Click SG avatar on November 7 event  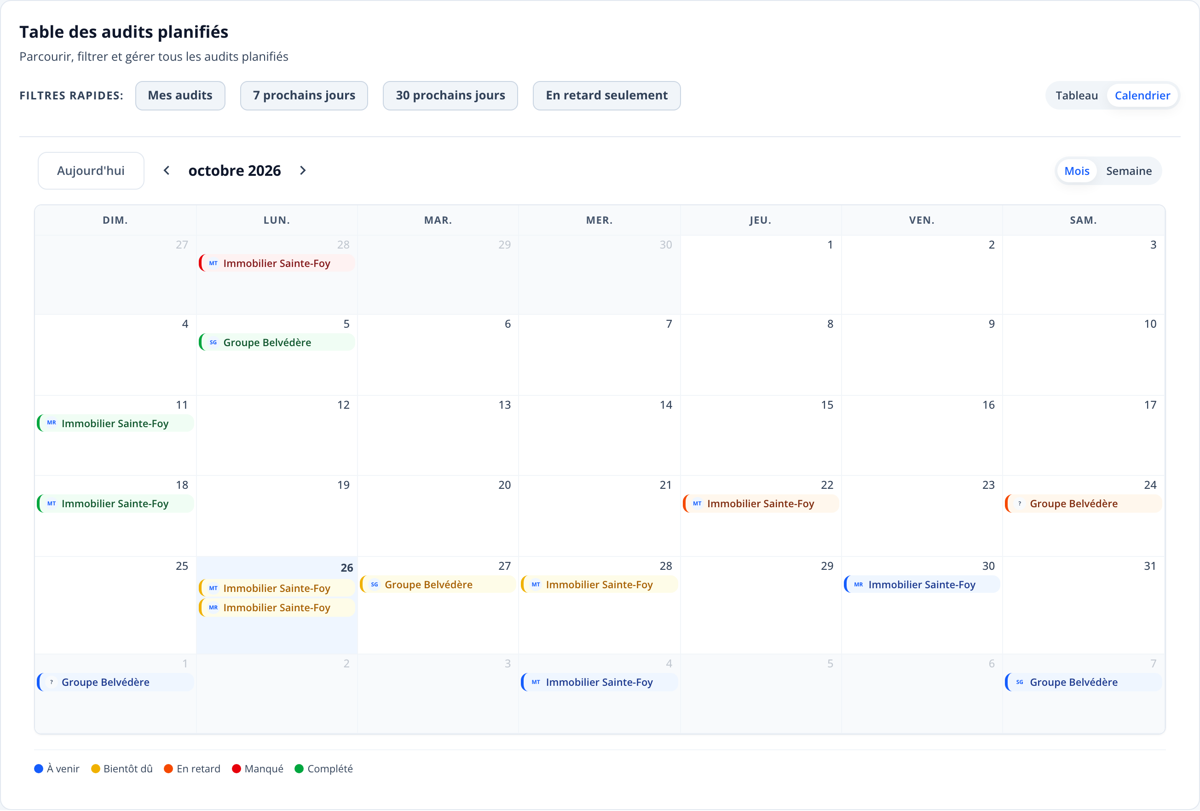coord(1020,683)
